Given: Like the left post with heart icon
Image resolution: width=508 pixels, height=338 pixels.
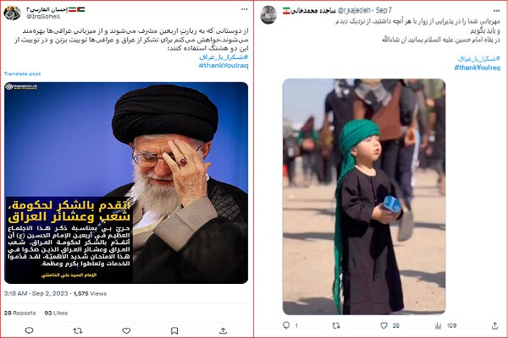Looking at the screenshot, I should 126,330.
